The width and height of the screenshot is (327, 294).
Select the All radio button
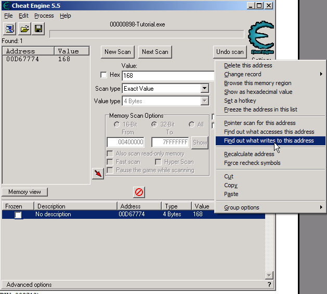(x=192, y=124)
